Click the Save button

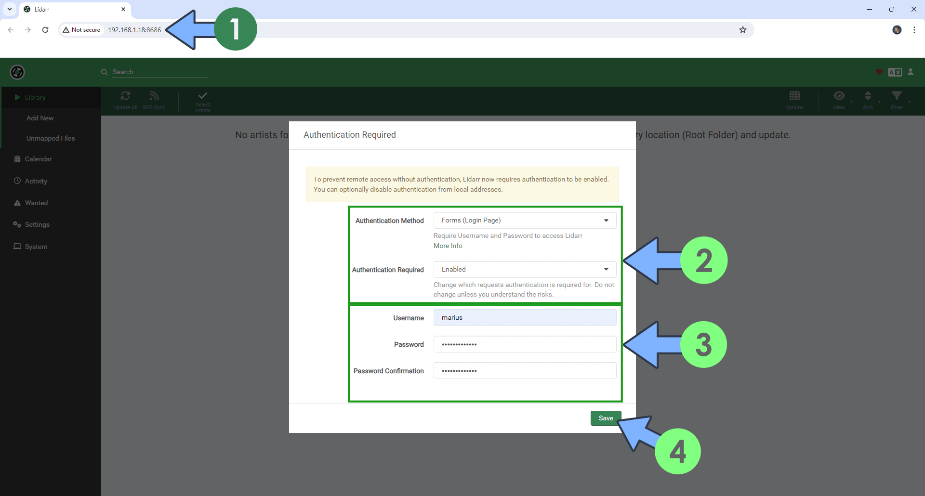pos(606,418)
